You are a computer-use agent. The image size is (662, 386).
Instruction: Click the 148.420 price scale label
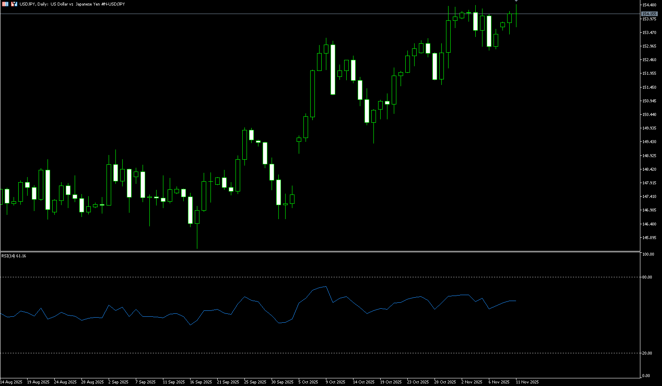click(649, 169)
